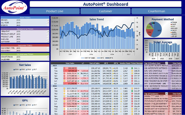Open the SUB LINE filter dropdown
Viewport: 185px width, 115px height.
click(48, 39)
